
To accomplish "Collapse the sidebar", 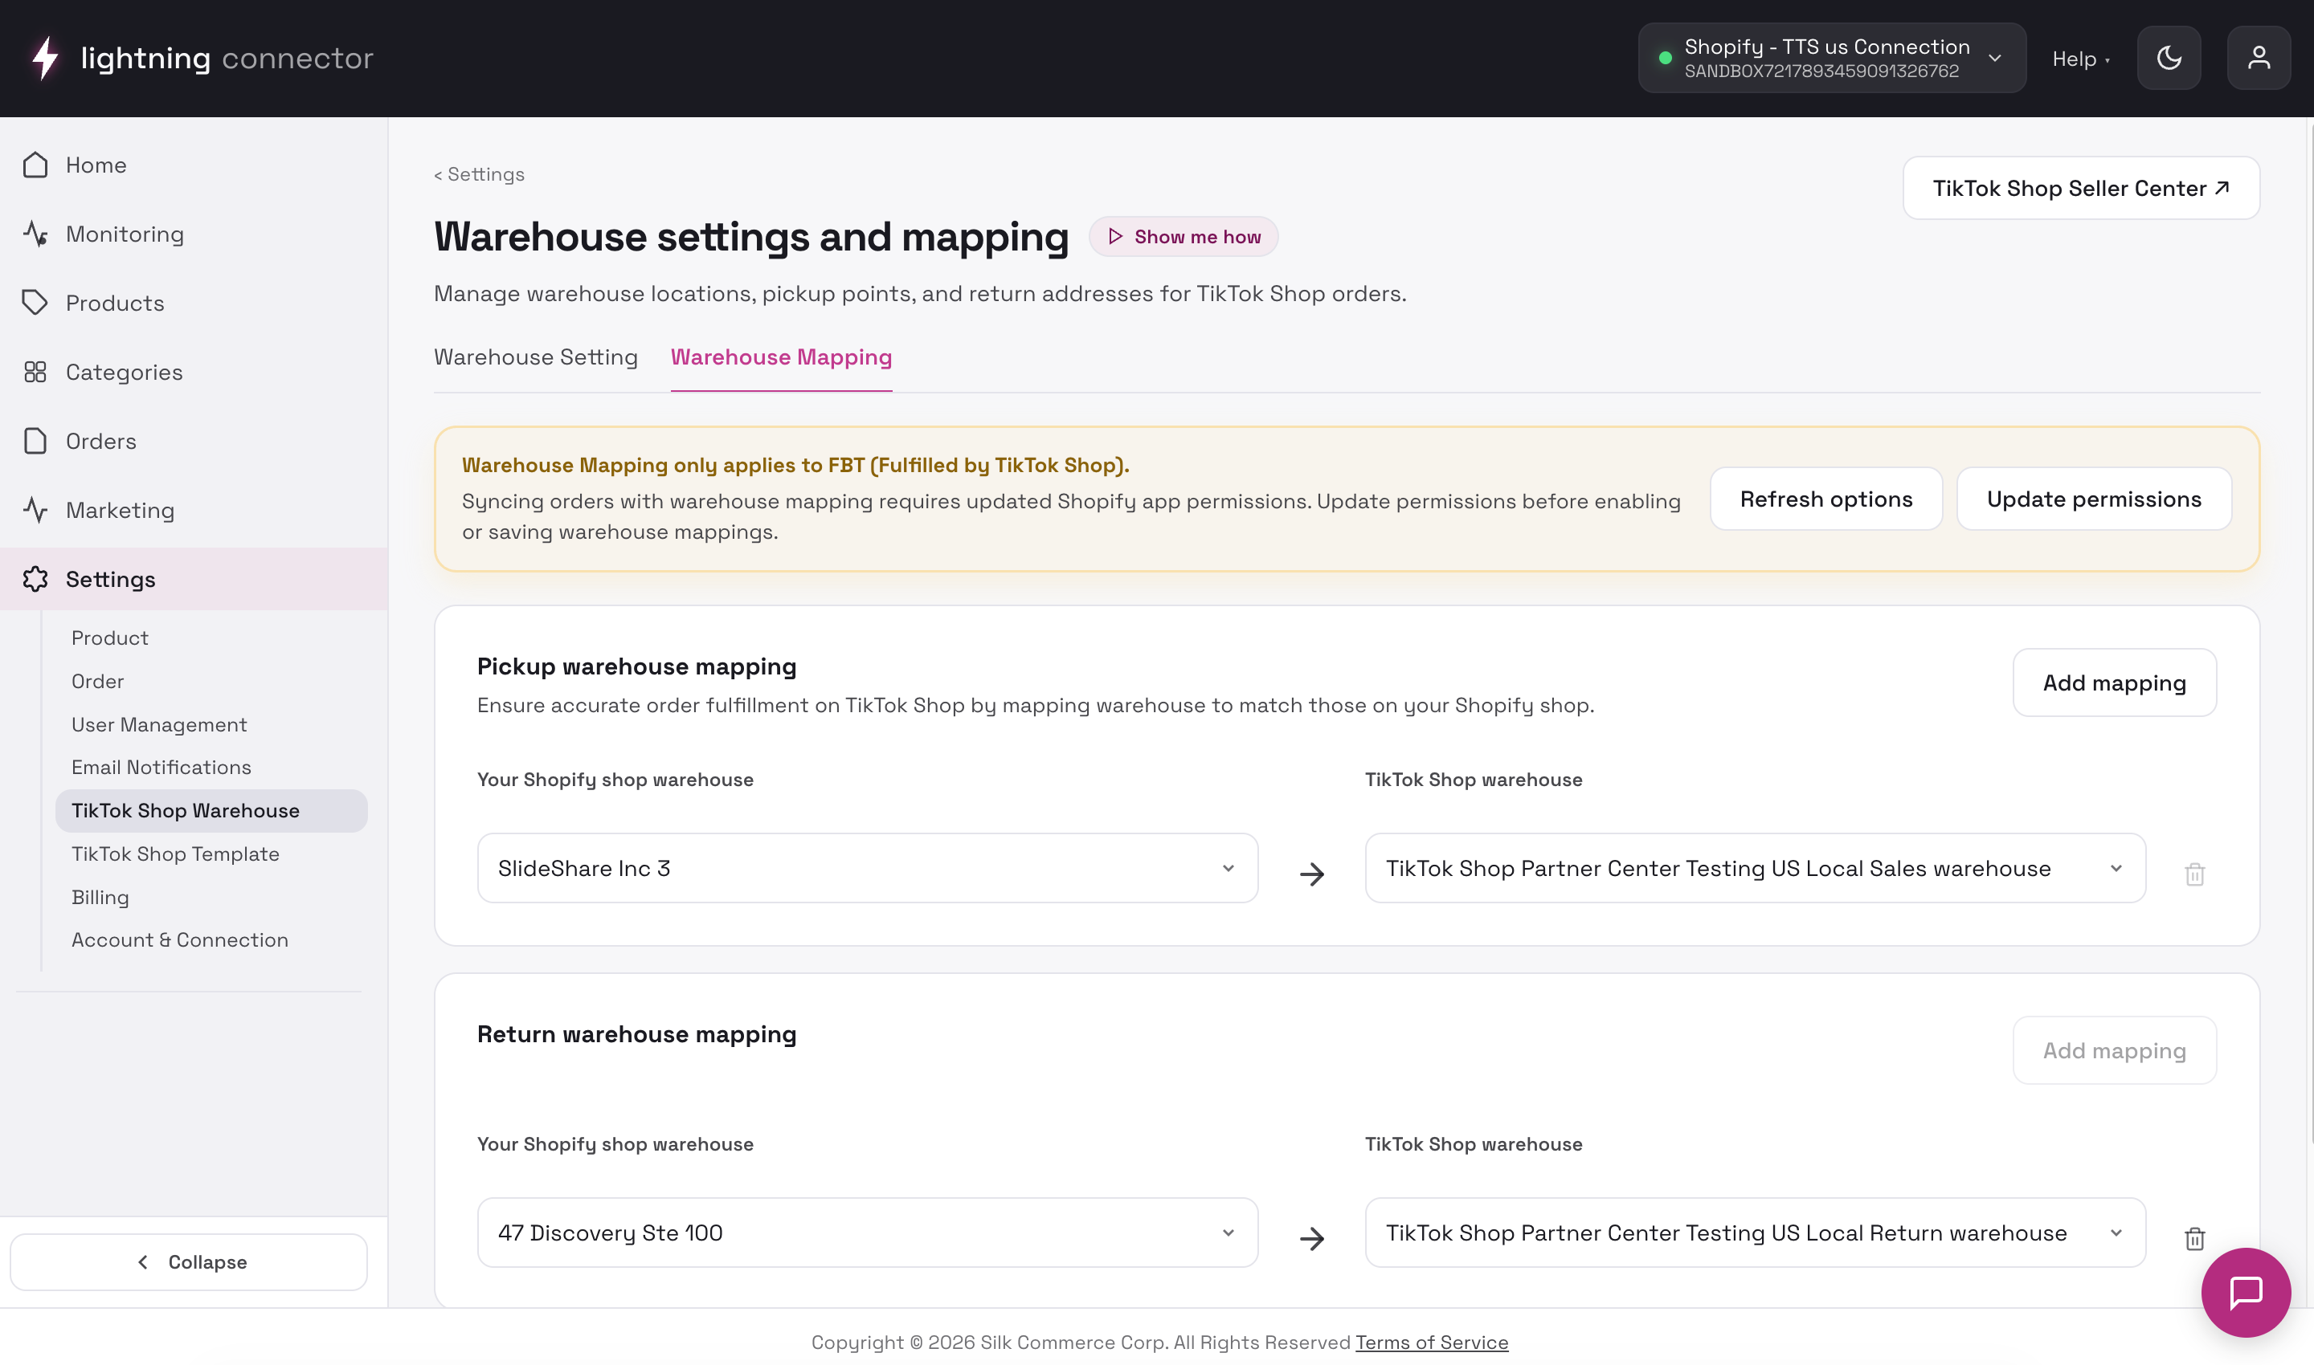I will coord(189,1261).
